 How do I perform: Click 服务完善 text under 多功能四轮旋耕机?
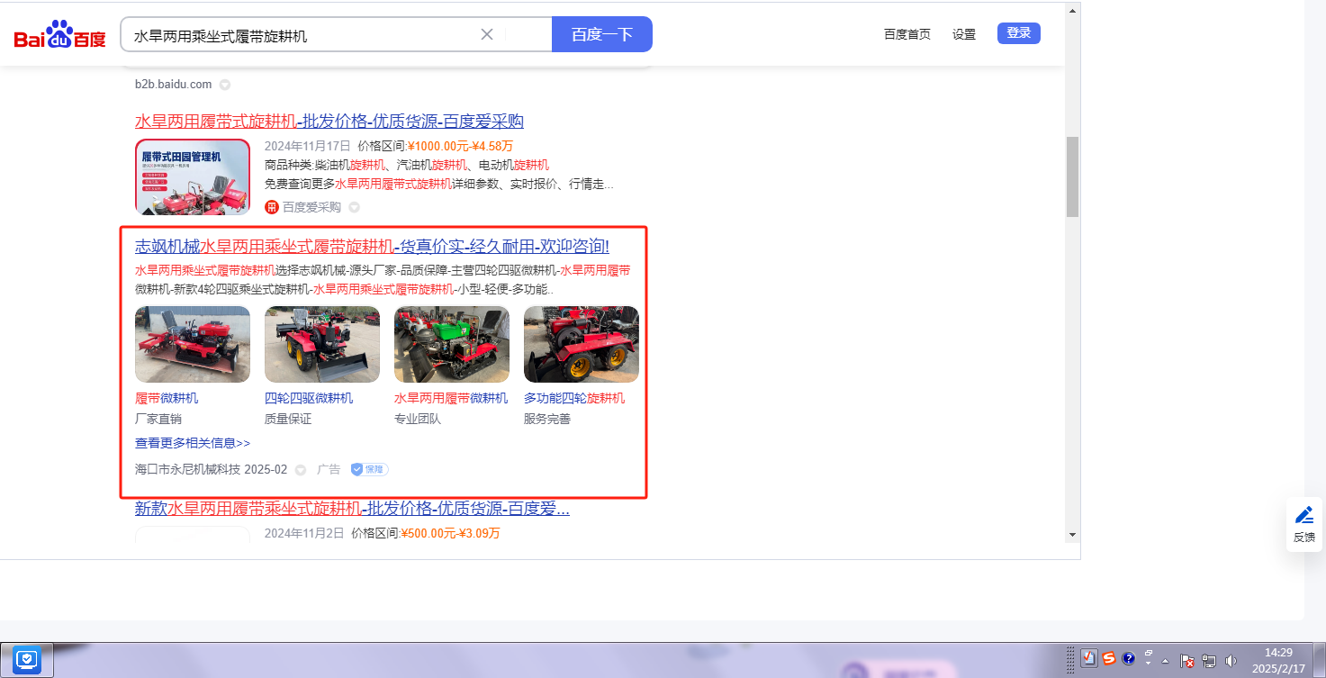pos(547,419)
